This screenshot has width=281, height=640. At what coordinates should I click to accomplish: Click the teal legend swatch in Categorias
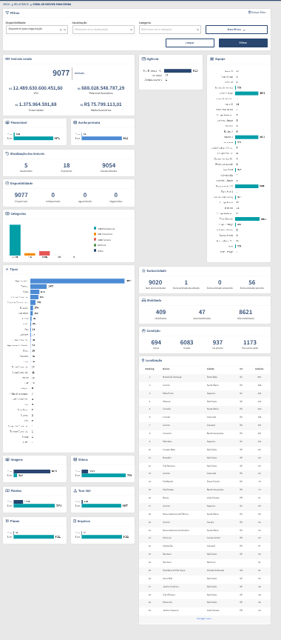95,229
